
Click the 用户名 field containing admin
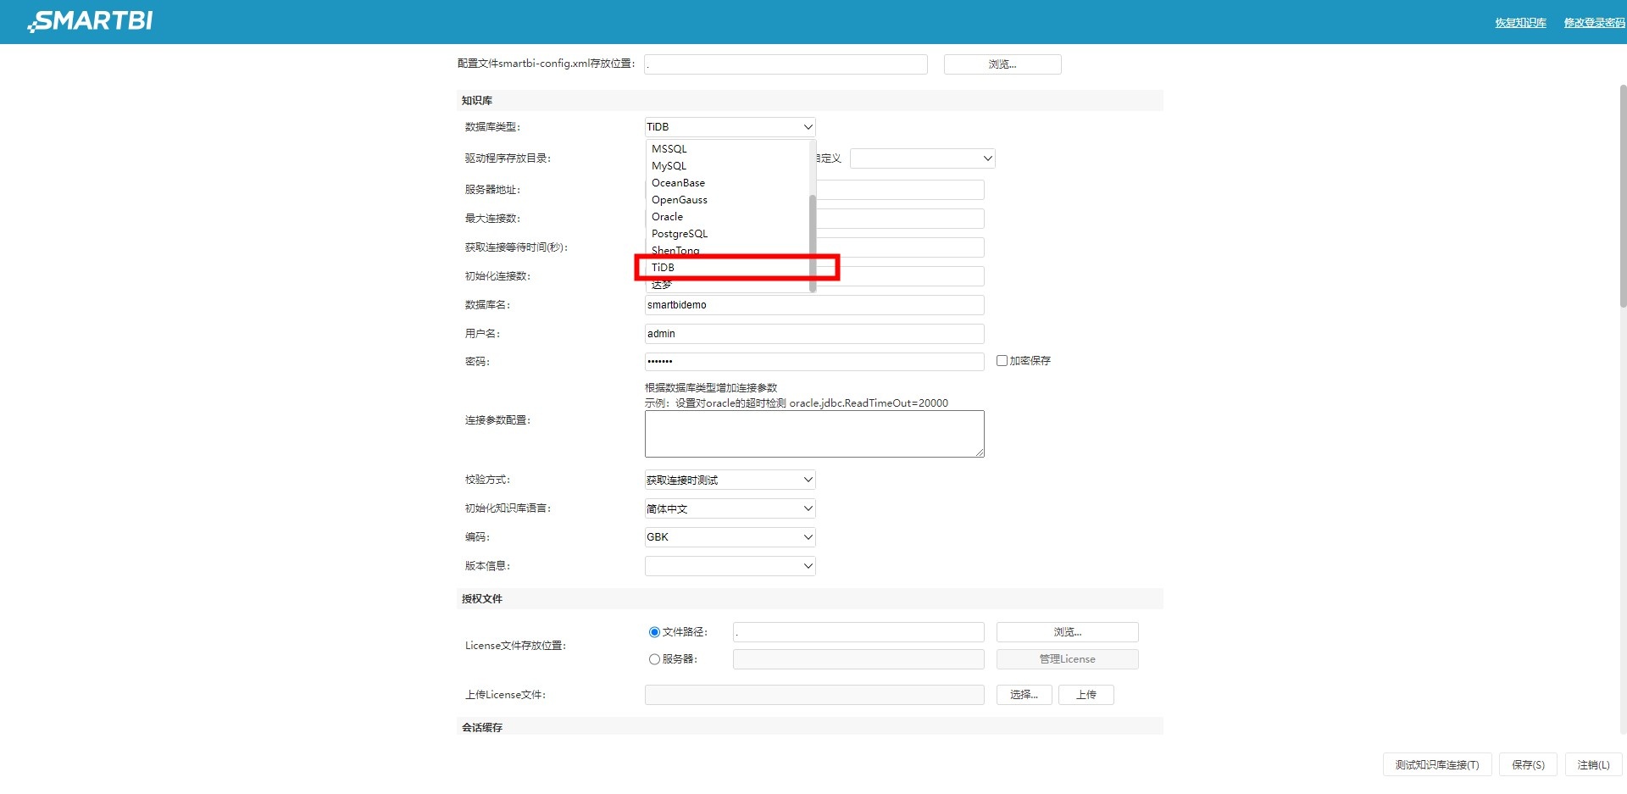pyautogui.click(x=814, y=334)
